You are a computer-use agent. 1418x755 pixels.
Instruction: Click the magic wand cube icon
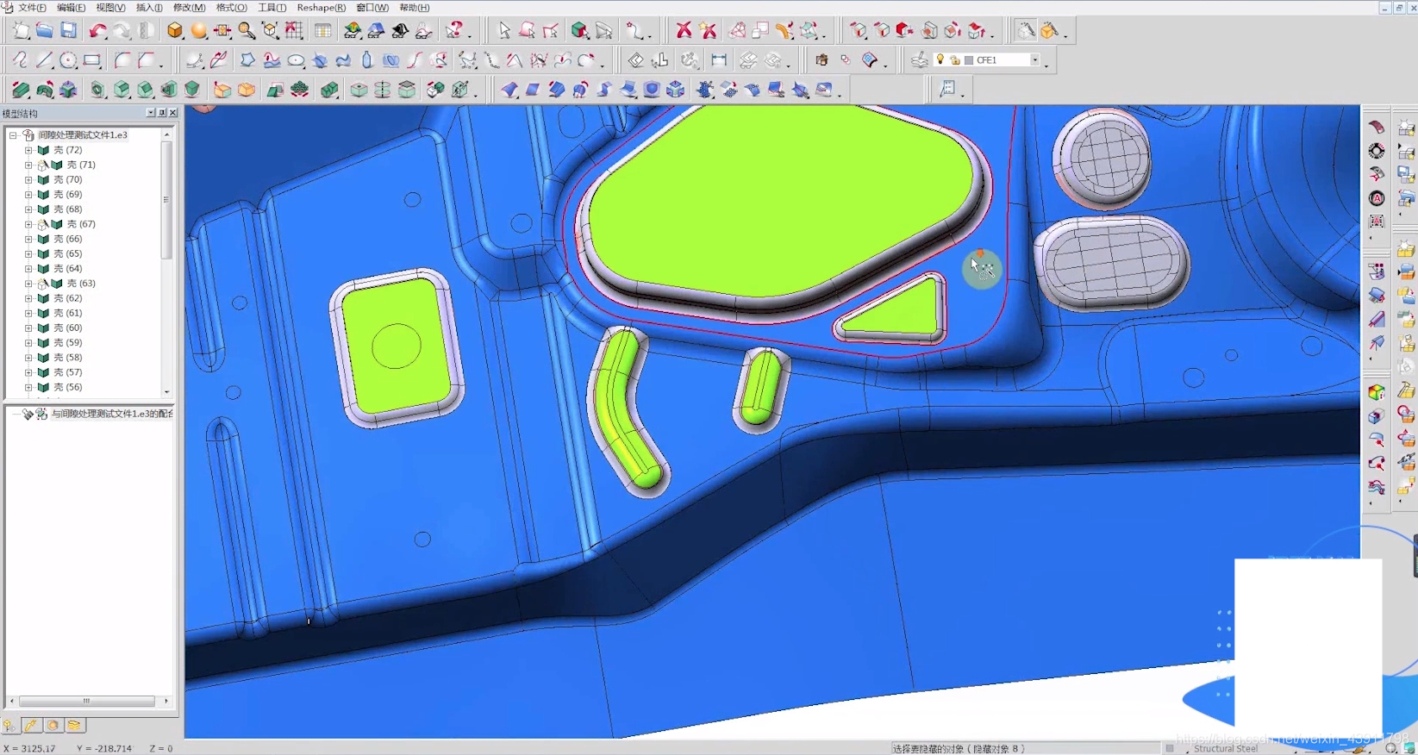[1049, 31]
